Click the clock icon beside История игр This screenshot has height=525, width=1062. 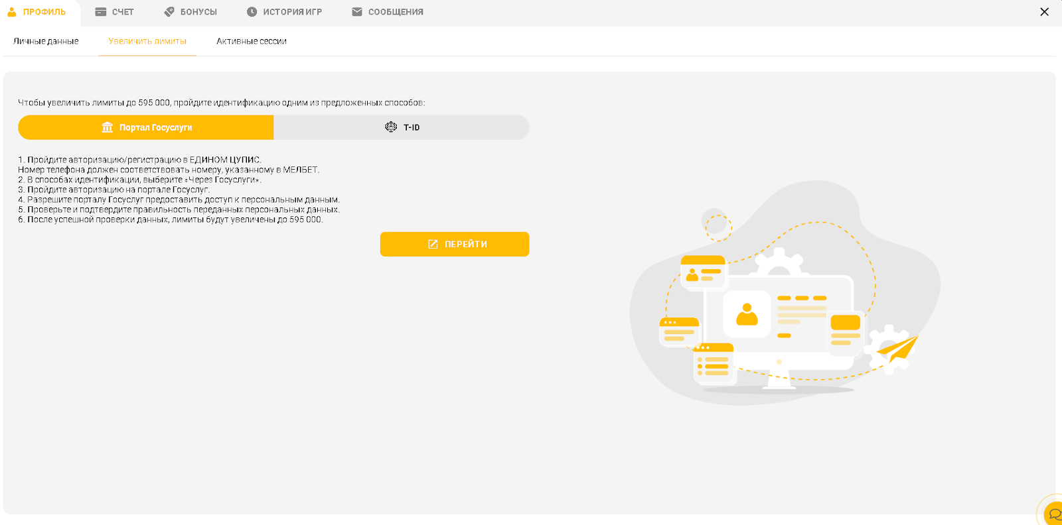pyautogui.click(x=252, y=12)
